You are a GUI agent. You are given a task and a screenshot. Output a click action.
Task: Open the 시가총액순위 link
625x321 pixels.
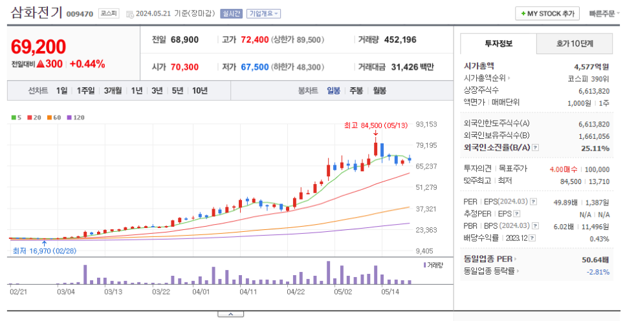pyautogui.click(x=485, y=78)
